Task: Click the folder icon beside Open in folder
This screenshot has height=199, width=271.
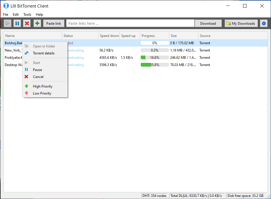Action: 27,46
